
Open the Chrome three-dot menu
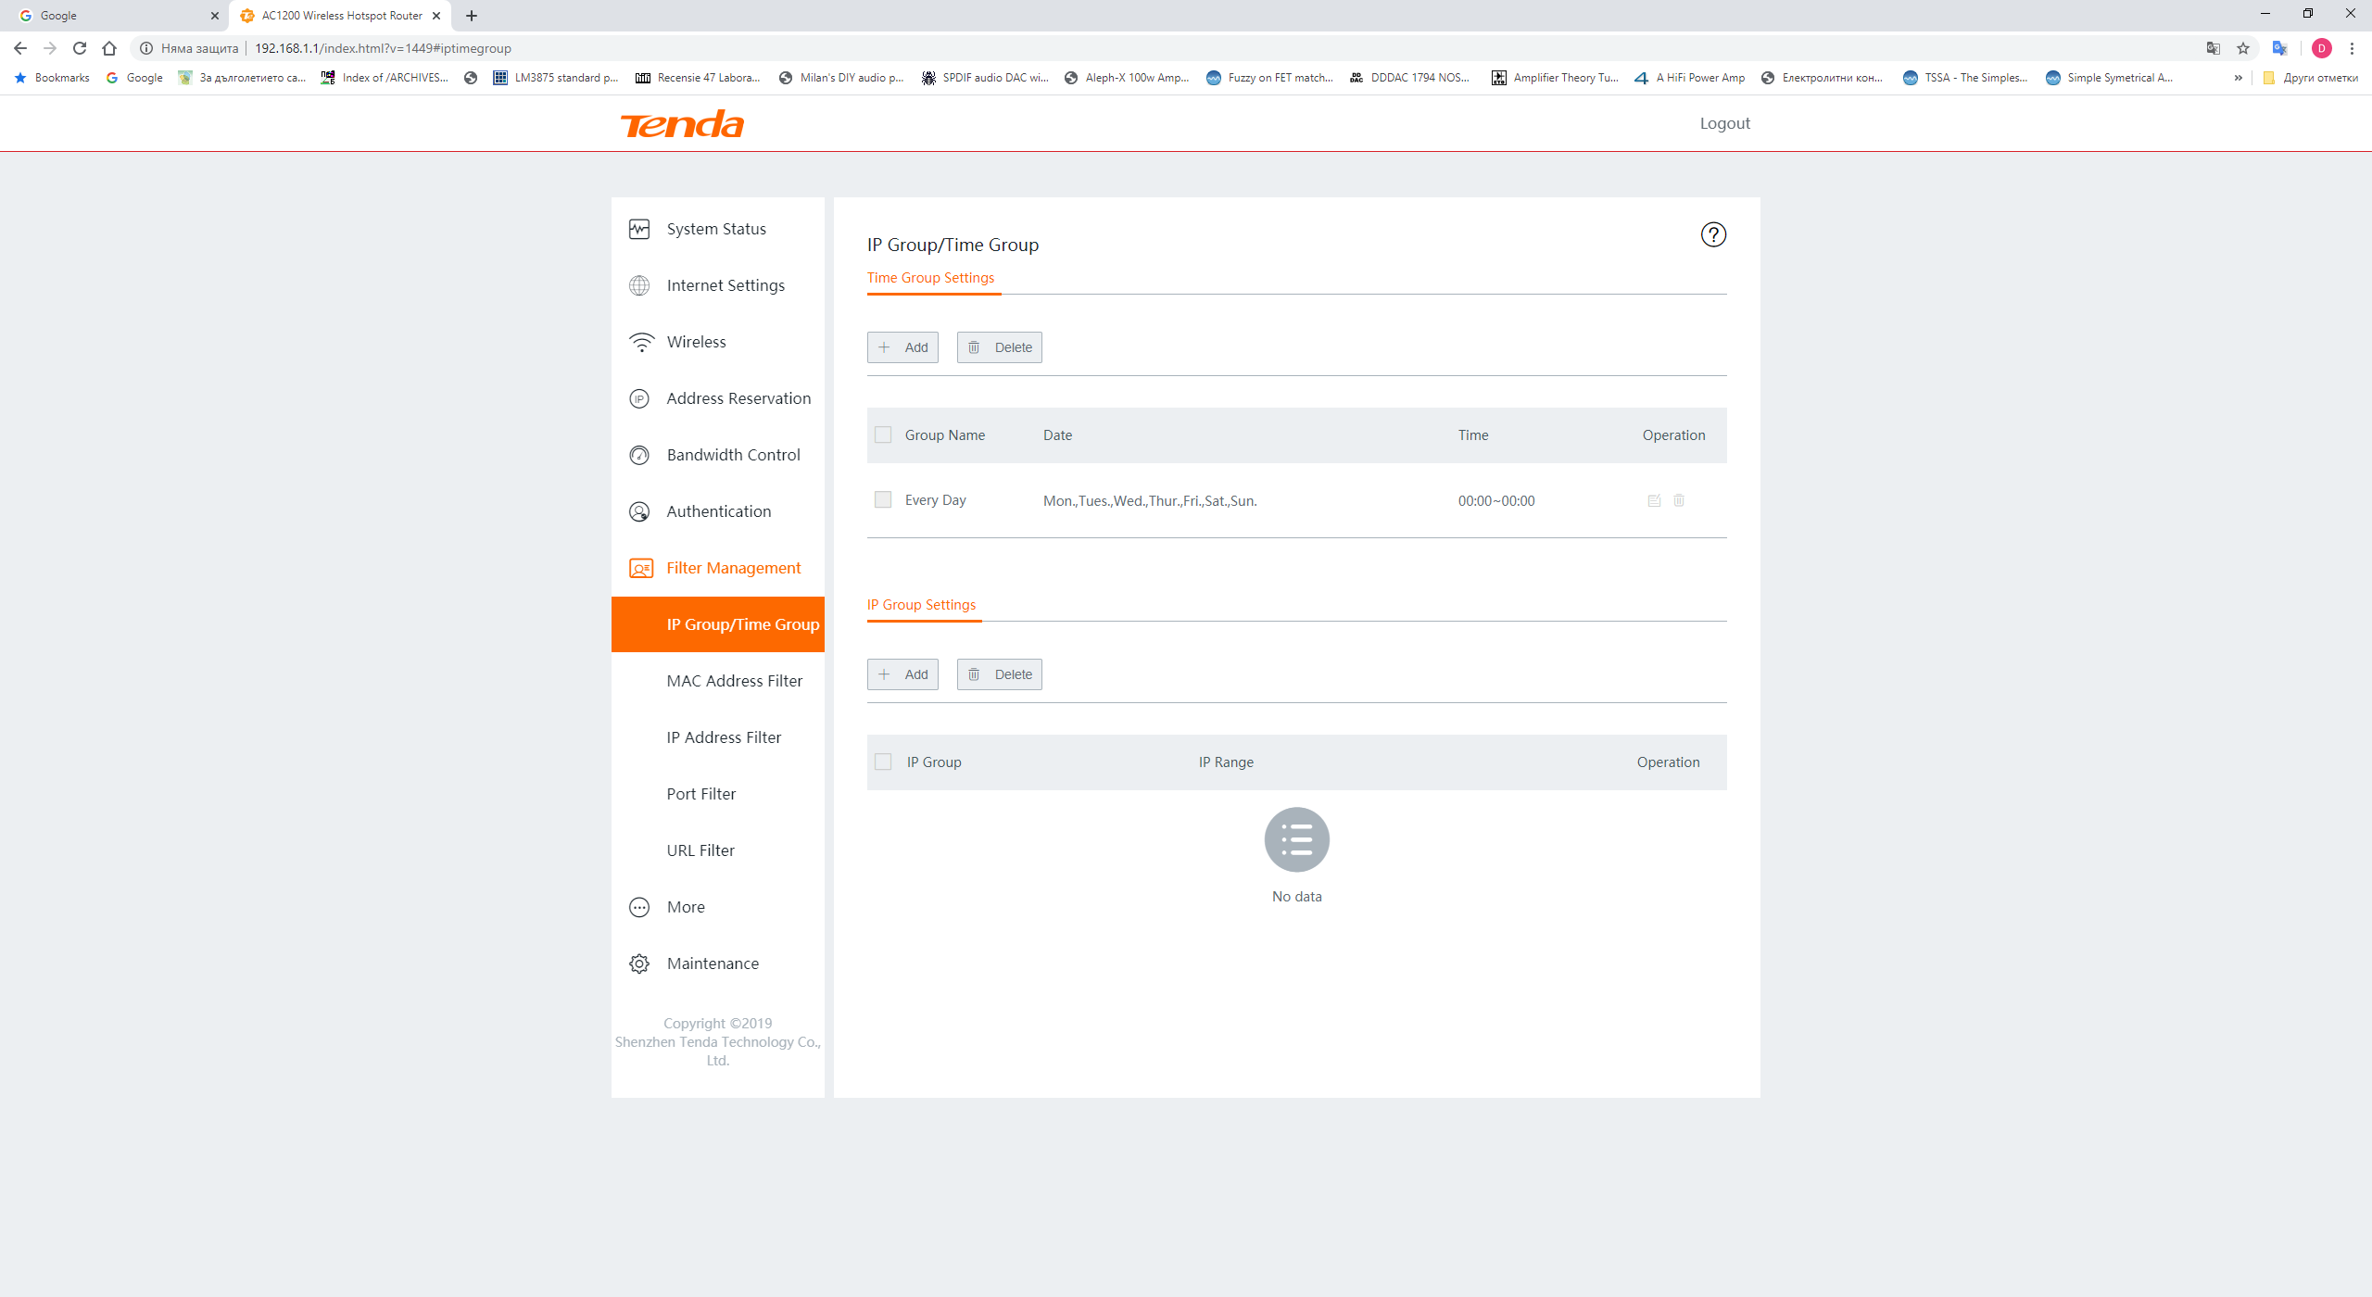2352,48
